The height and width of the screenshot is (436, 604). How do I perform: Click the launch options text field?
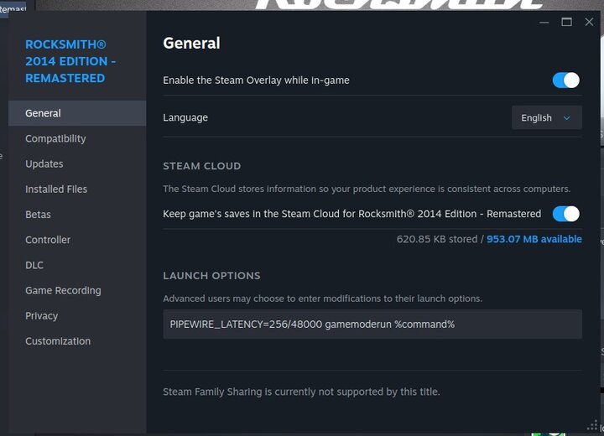tap(372, 324)
